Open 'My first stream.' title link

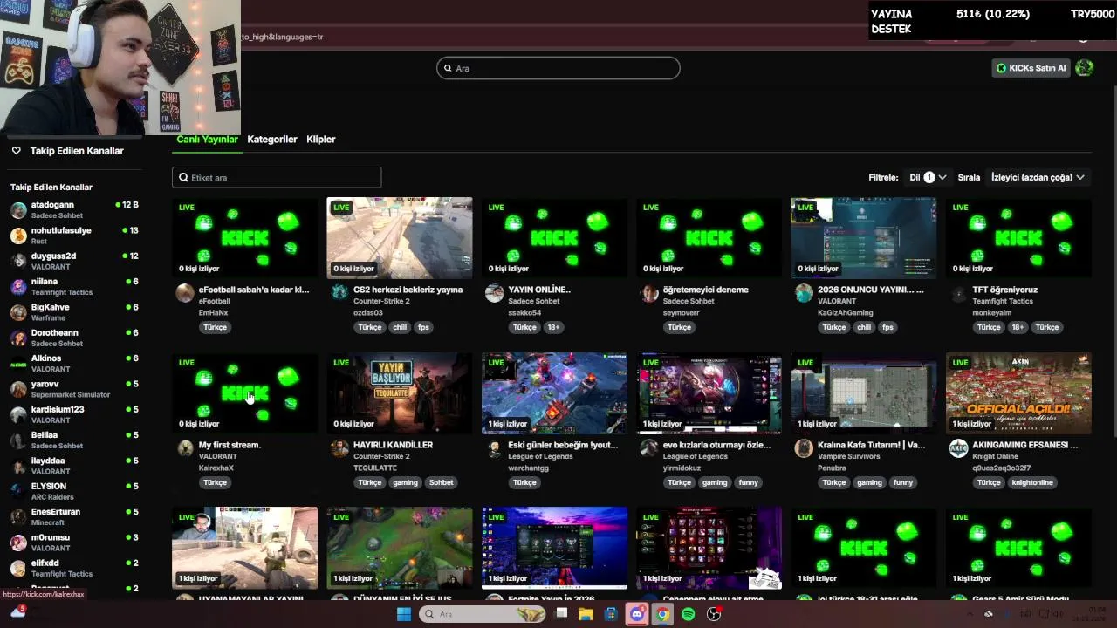(x=230, y=445)
